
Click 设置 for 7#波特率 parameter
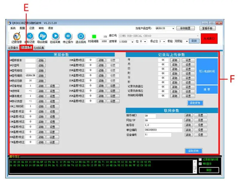(x=53, y=91)
